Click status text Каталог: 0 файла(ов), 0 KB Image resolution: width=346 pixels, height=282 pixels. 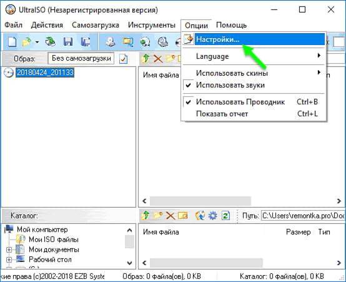[x=282, y=276]
